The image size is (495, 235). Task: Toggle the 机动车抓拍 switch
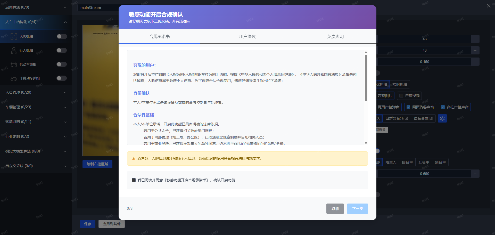pyautogui.click(x=62, y=64)
